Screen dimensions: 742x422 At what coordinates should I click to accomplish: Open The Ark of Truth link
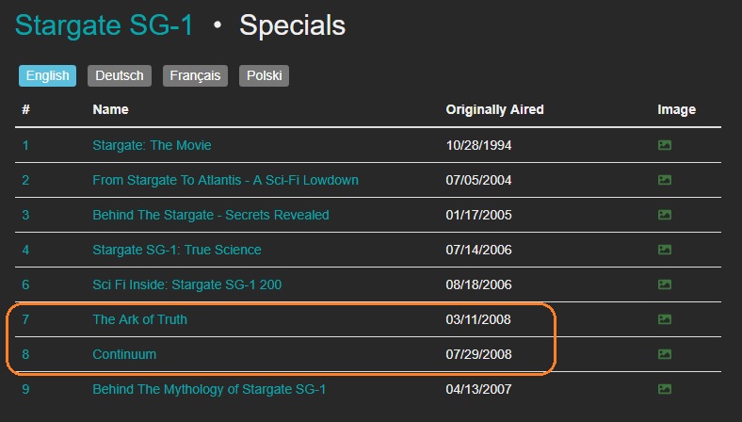point(139,319)
